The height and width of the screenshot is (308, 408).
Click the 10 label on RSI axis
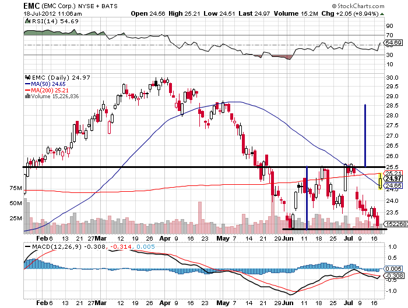389,64
